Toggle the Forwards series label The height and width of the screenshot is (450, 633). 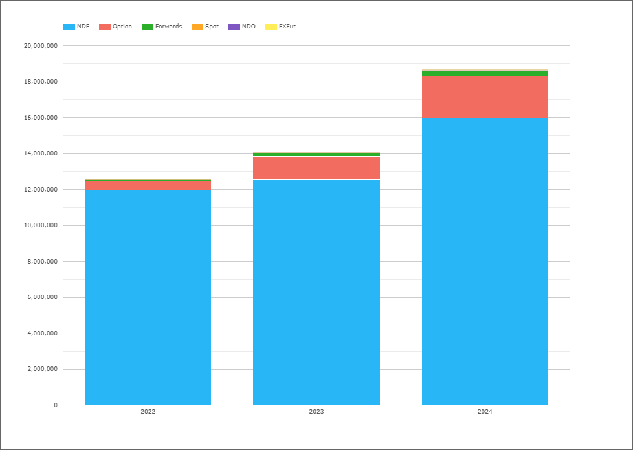(x=169, y=27)
